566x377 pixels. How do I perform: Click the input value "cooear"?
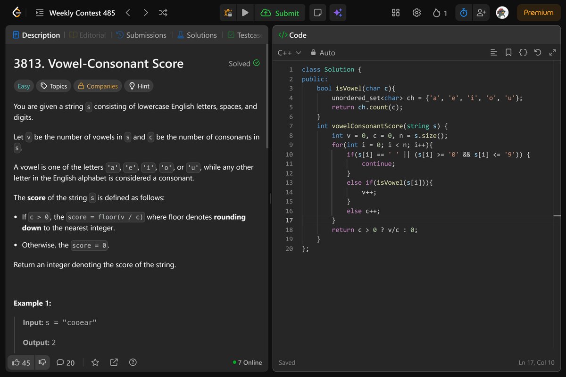[x=79, y=323]
